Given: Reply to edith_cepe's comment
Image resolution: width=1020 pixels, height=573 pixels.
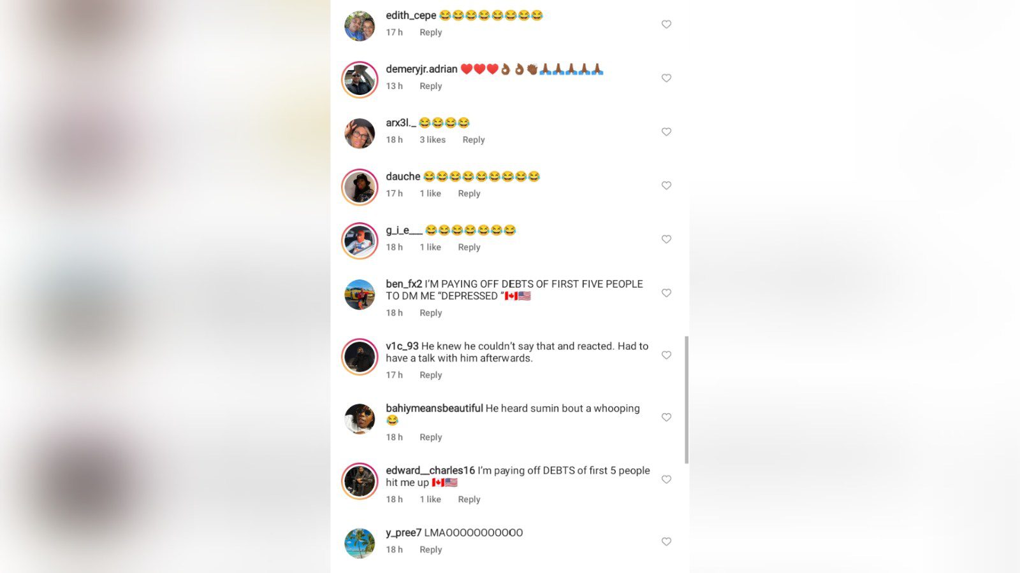Looking at the screenshot, I should [x=430, y=32].
